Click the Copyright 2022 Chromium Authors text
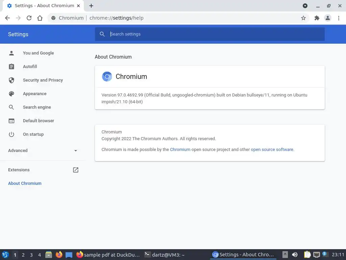Viewport: 346px width, 260px height. (x=159, y=138)
